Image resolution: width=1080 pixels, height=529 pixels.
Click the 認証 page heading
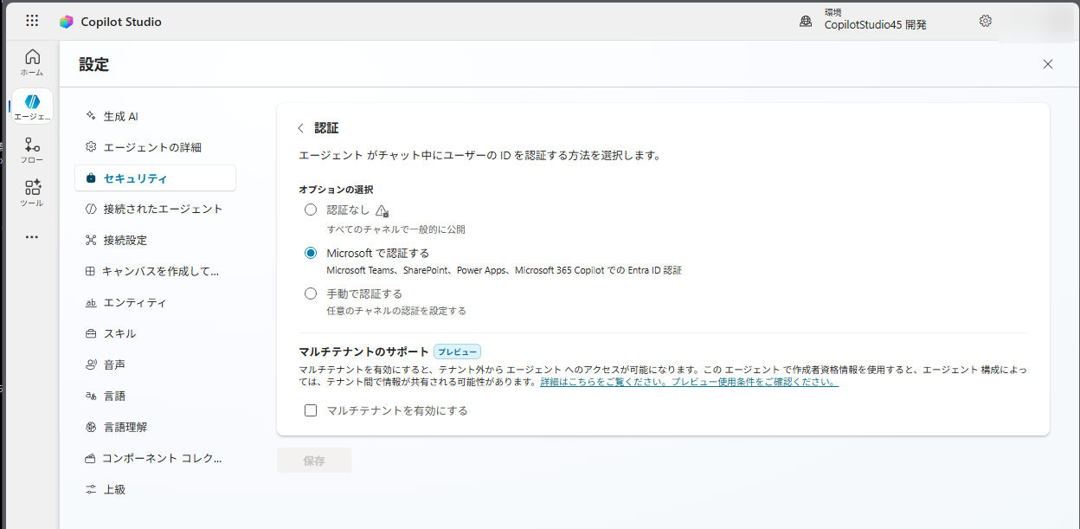(x=326, y=128)
